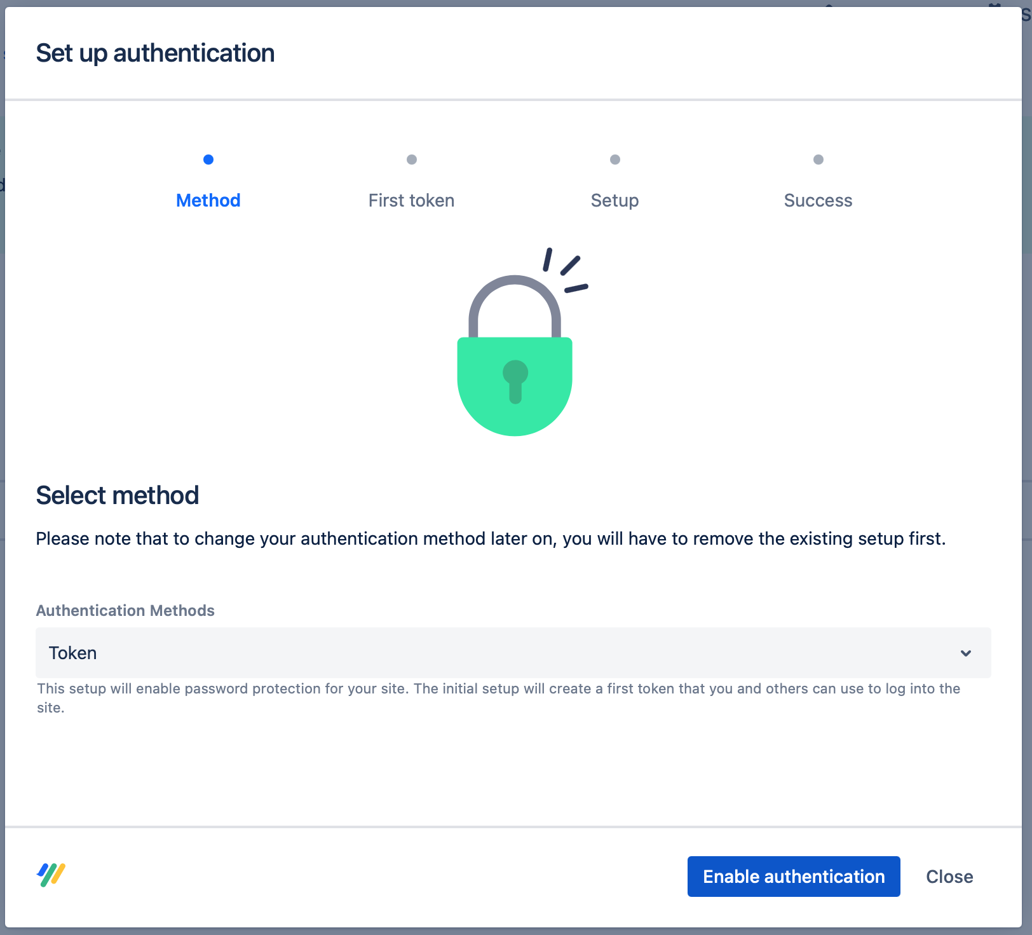Click the sparkle lines beside the padlock
This screenshot has height=935, width=1032.
[x=566, y=270]
